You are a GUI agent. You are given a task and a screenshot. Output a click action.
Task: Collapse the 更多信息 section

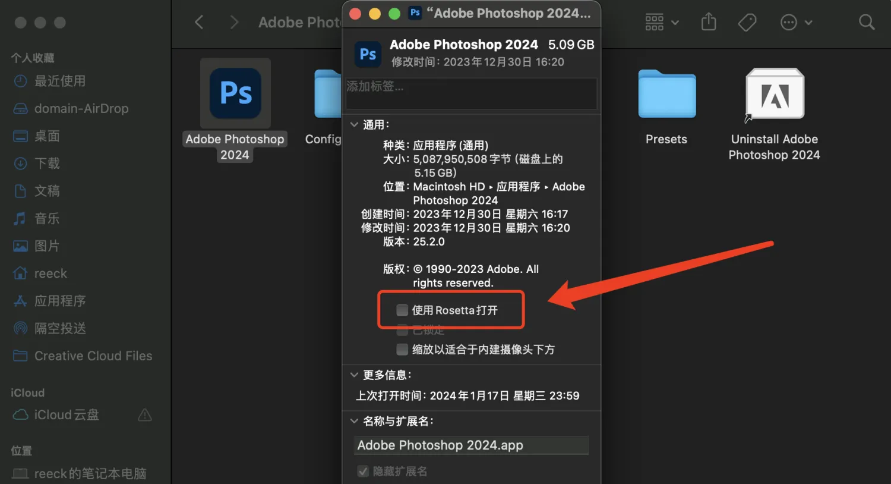[354, 375]
